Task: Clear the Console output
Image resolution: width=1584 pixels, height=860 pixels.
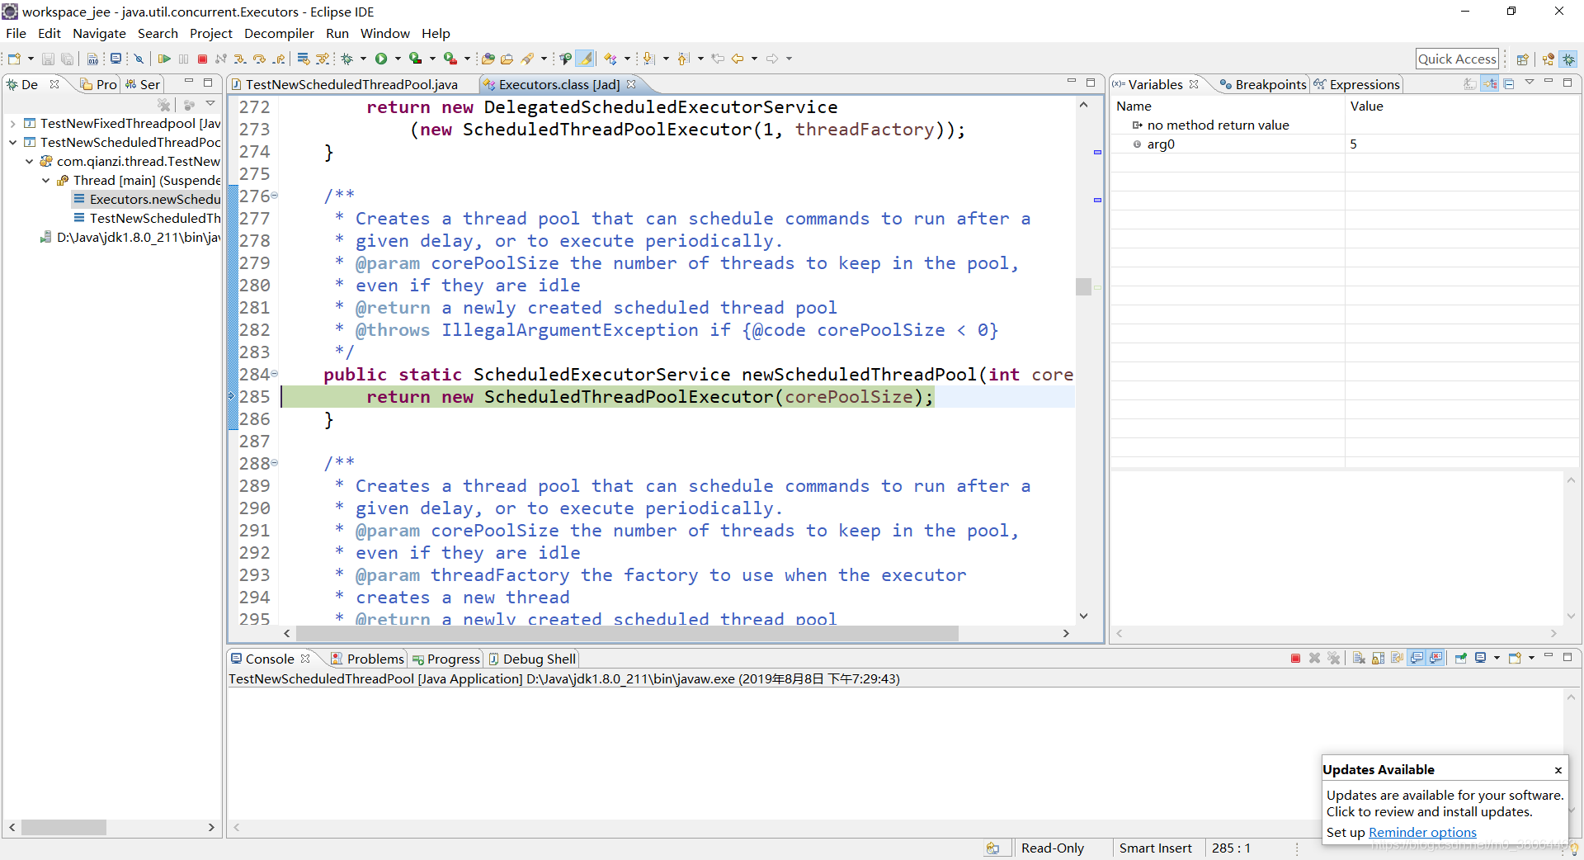Action: 1358,658
